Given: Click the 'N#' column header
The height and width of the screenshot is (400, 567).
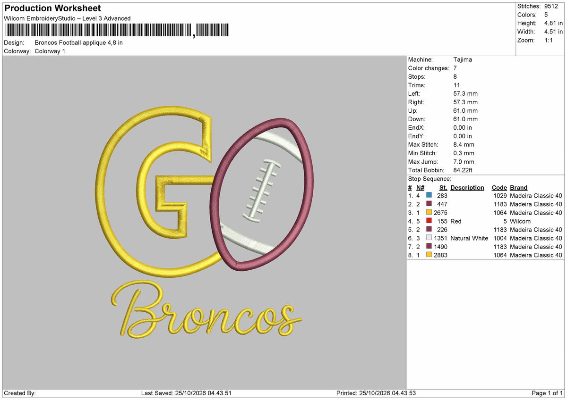Looking at the screenshot, I should (x=420, y=187).
